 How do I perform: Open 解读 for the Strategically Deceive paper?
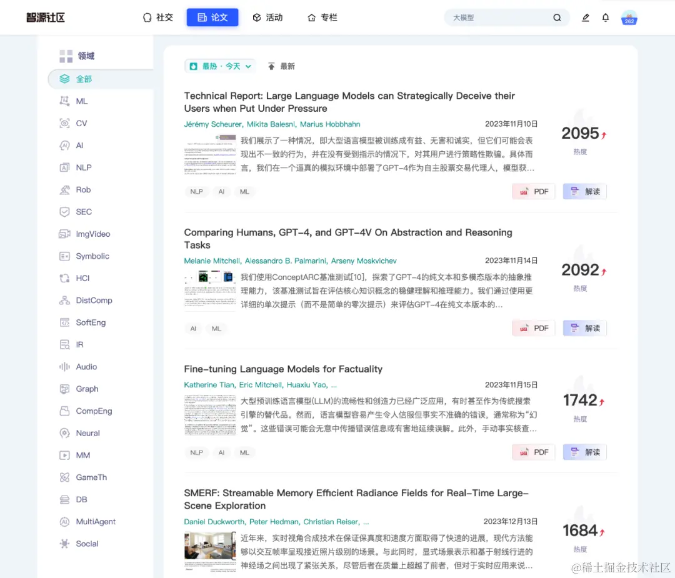pyautogui.click(x=584, y=191)
